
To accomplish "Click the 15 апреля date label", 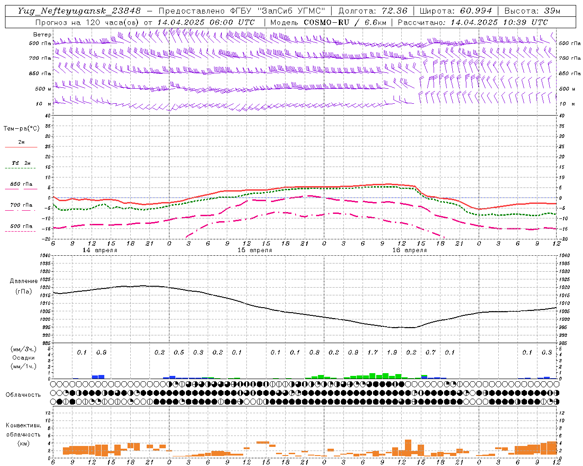I will tap(255, 250).
